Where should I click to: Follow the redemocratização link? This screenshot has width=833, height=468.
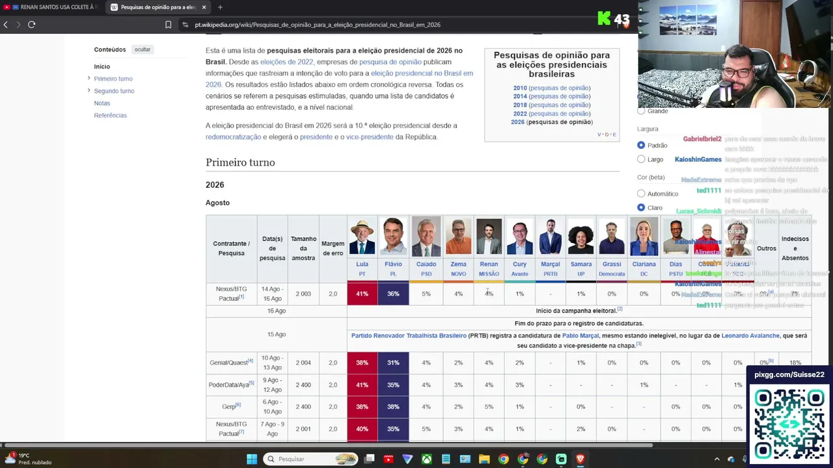click(233, 137)
